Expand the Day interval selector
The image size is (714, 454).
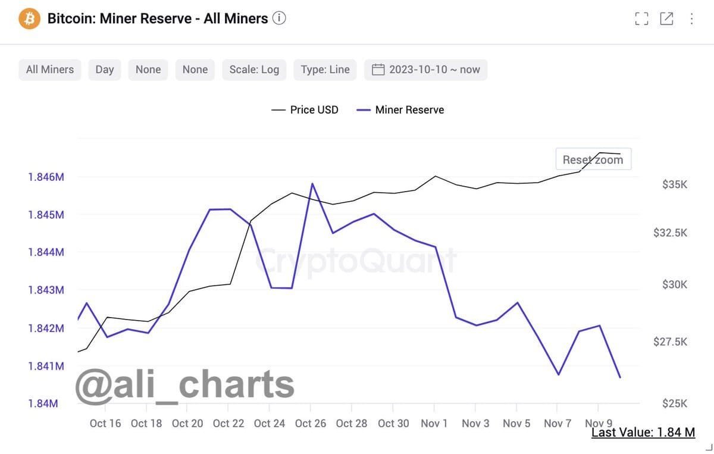coord(105,70)
